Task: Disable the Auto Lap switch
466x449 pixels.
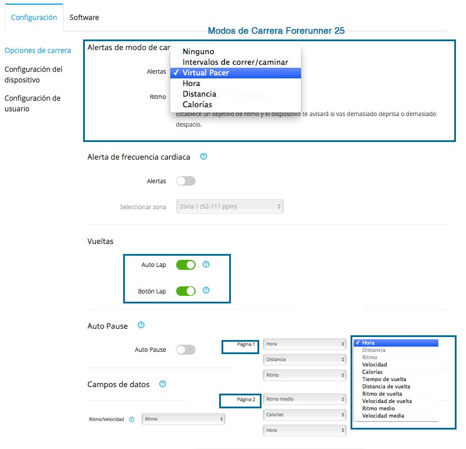Action: point(186,265)
